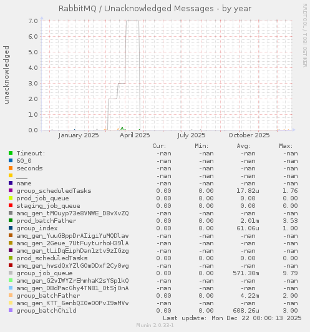This screenshot has height=332, width=310.
Task: Click the 'Max:' column header
Action: [x=286, y=146]
